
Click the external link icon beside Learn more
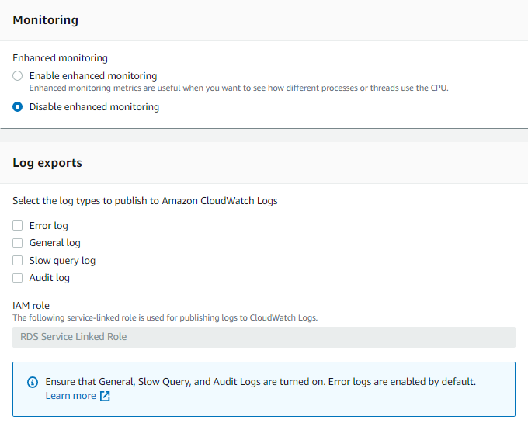[105, 396]
